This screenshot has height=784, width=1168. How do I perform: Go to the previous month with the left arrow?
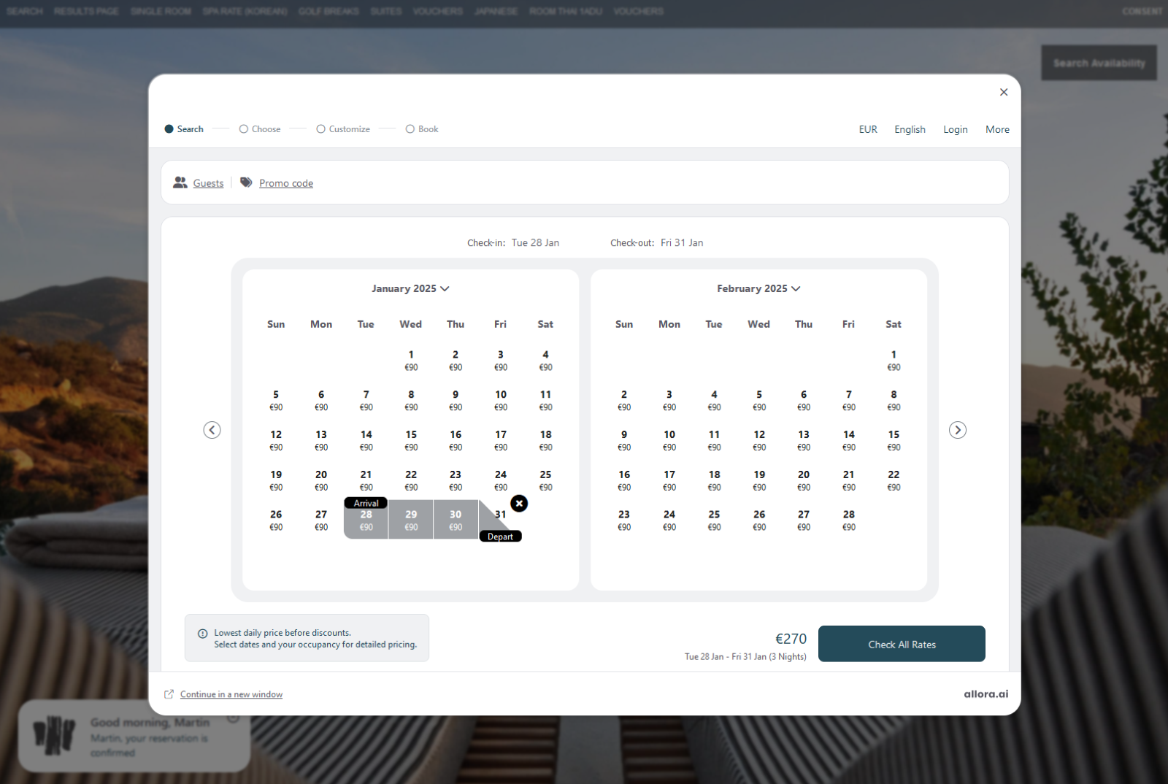[x=212, y=430]
